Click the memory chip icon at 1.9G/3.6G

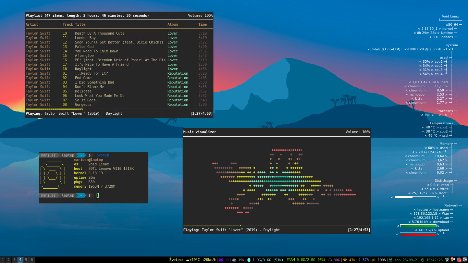click(x=249, y=260)
